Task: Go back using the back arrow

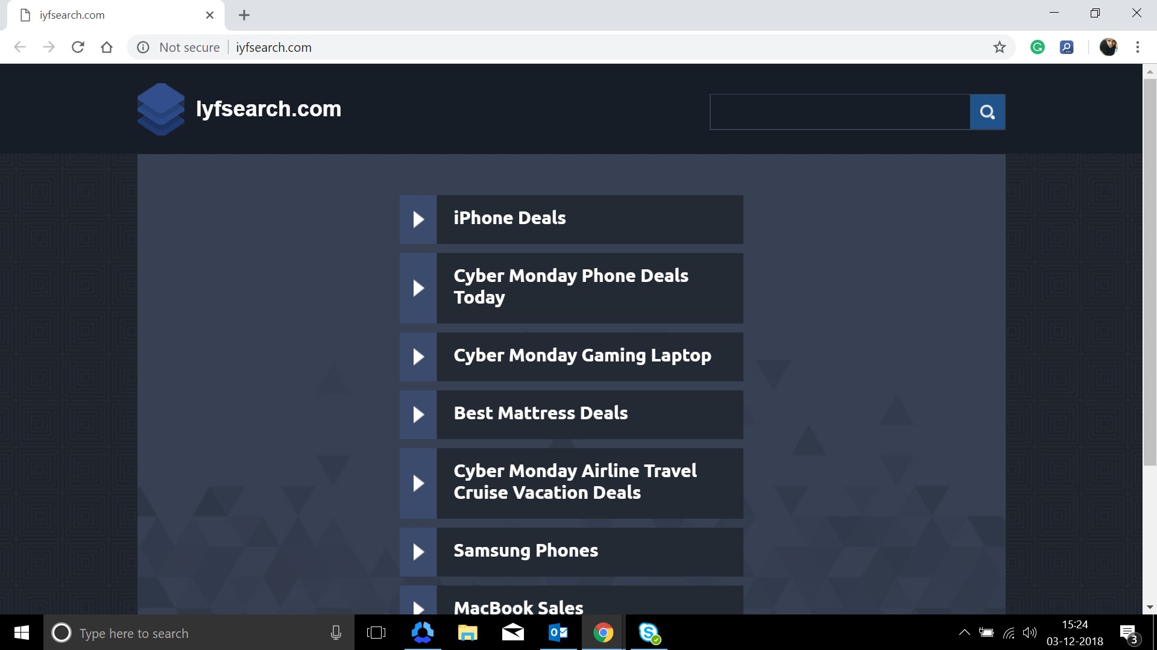Action: [20, 47]
